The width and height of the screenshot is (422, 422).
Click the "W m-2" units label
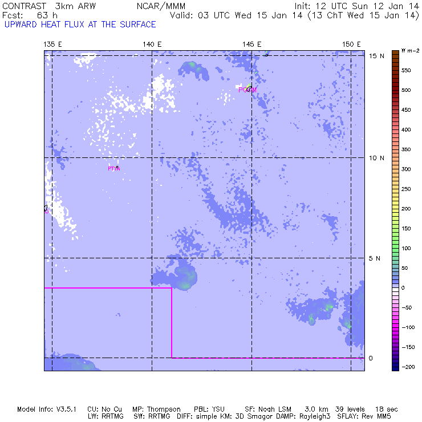pos(410,51)
